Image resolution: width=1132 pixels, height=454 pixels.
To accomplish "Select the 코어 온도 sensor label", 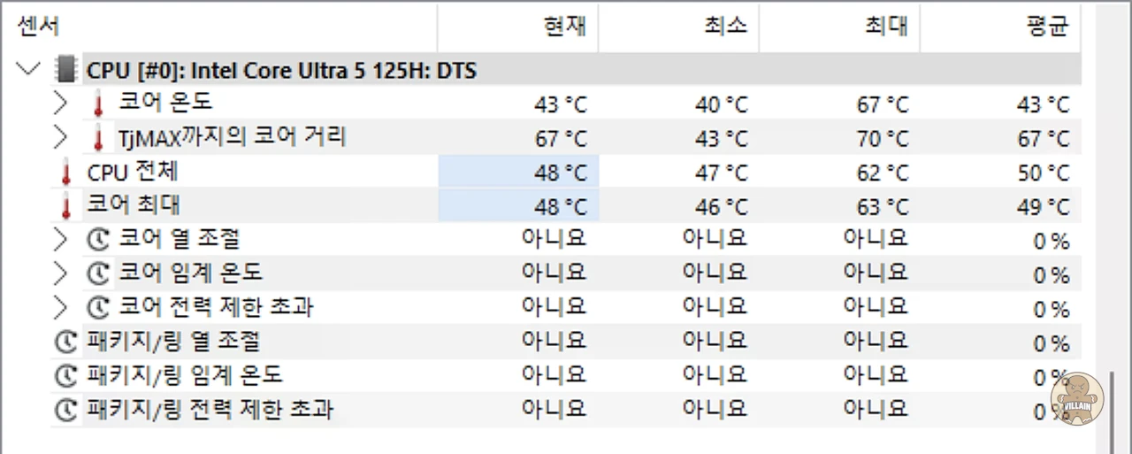I will tap(165, 103).
